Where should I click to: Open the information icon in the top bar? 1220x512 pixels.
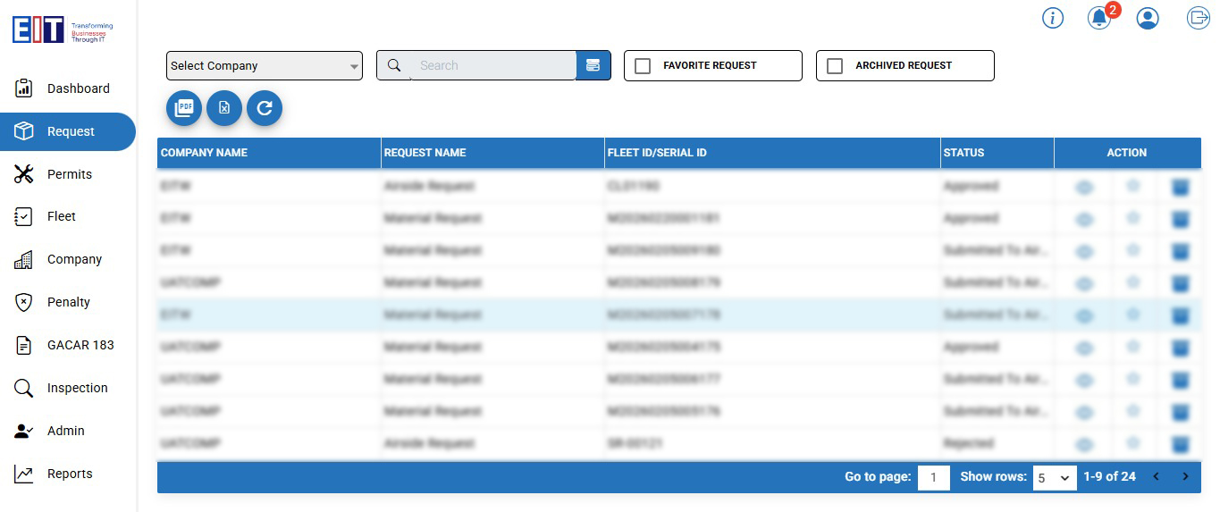pyautogui.click(x=1053, y=18)
